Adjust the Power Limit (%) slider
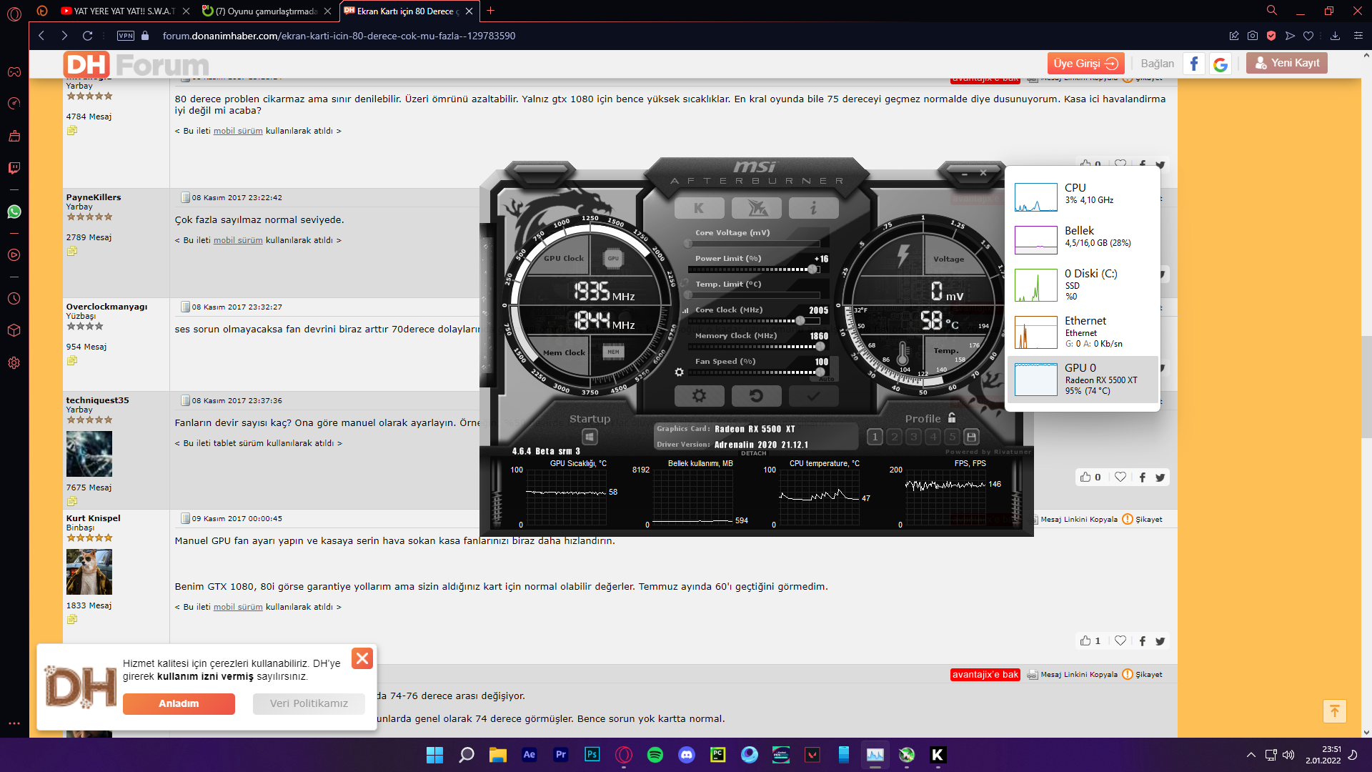This screenshot has width=1372, height=772. click(x=754, y=269)
